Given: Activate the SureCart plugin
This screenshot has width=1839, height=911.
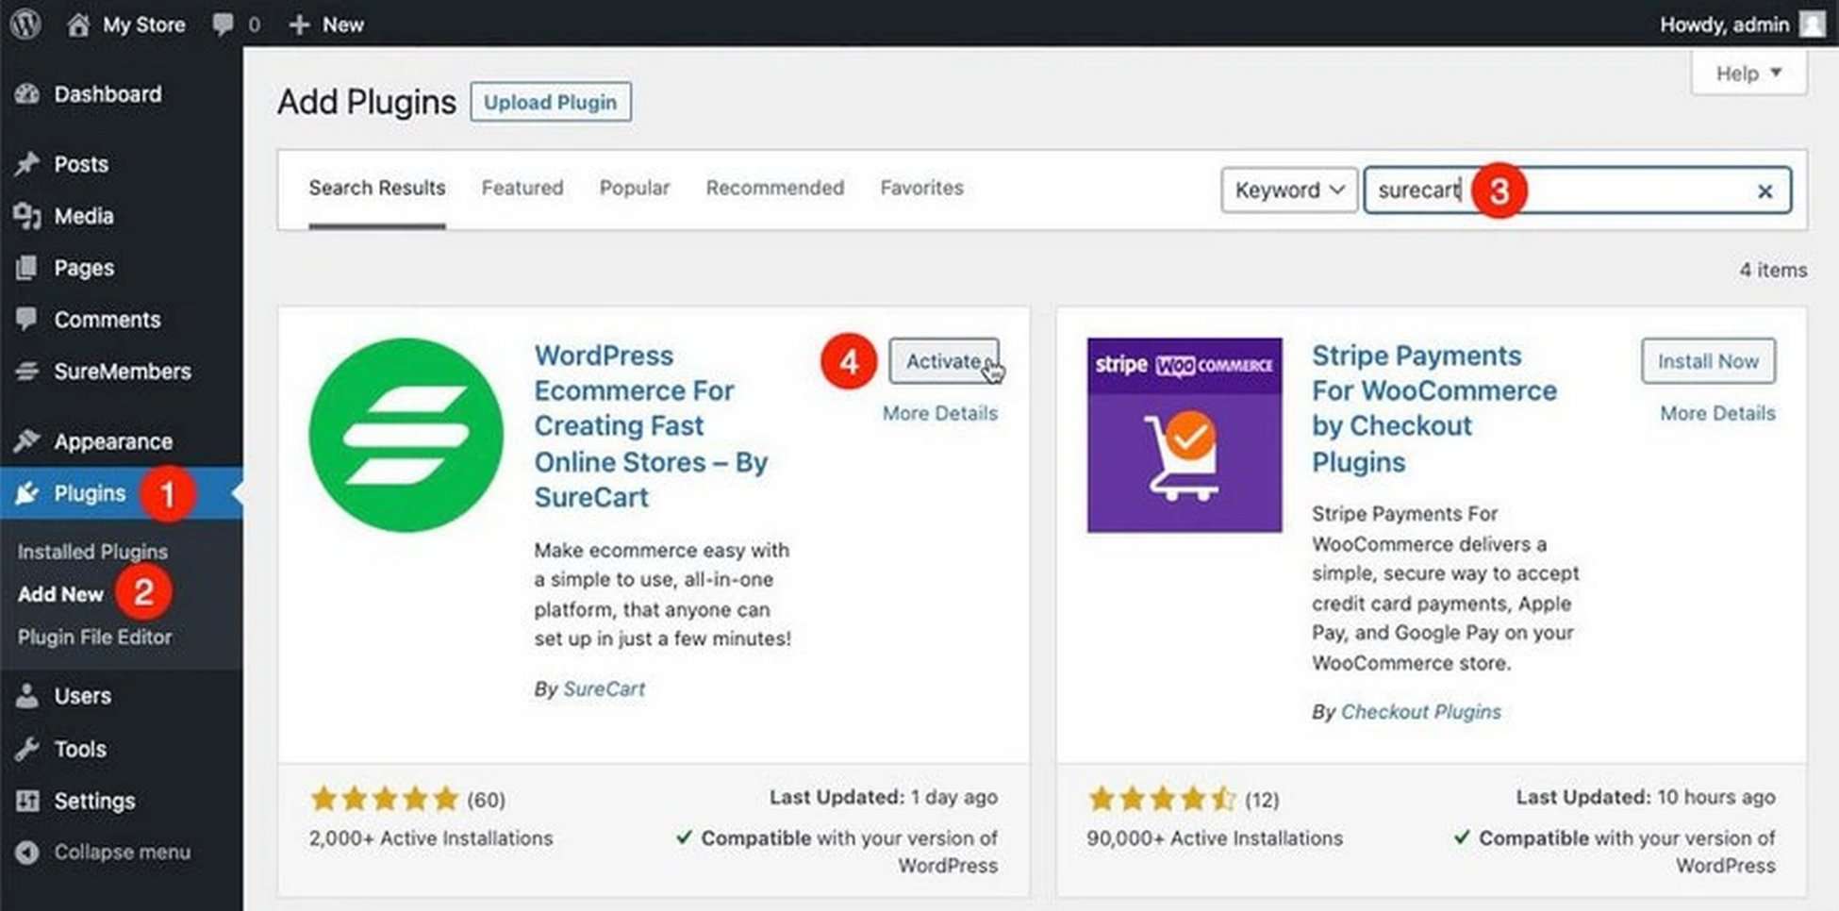Looking at the screenshot, I should [943, 361].
